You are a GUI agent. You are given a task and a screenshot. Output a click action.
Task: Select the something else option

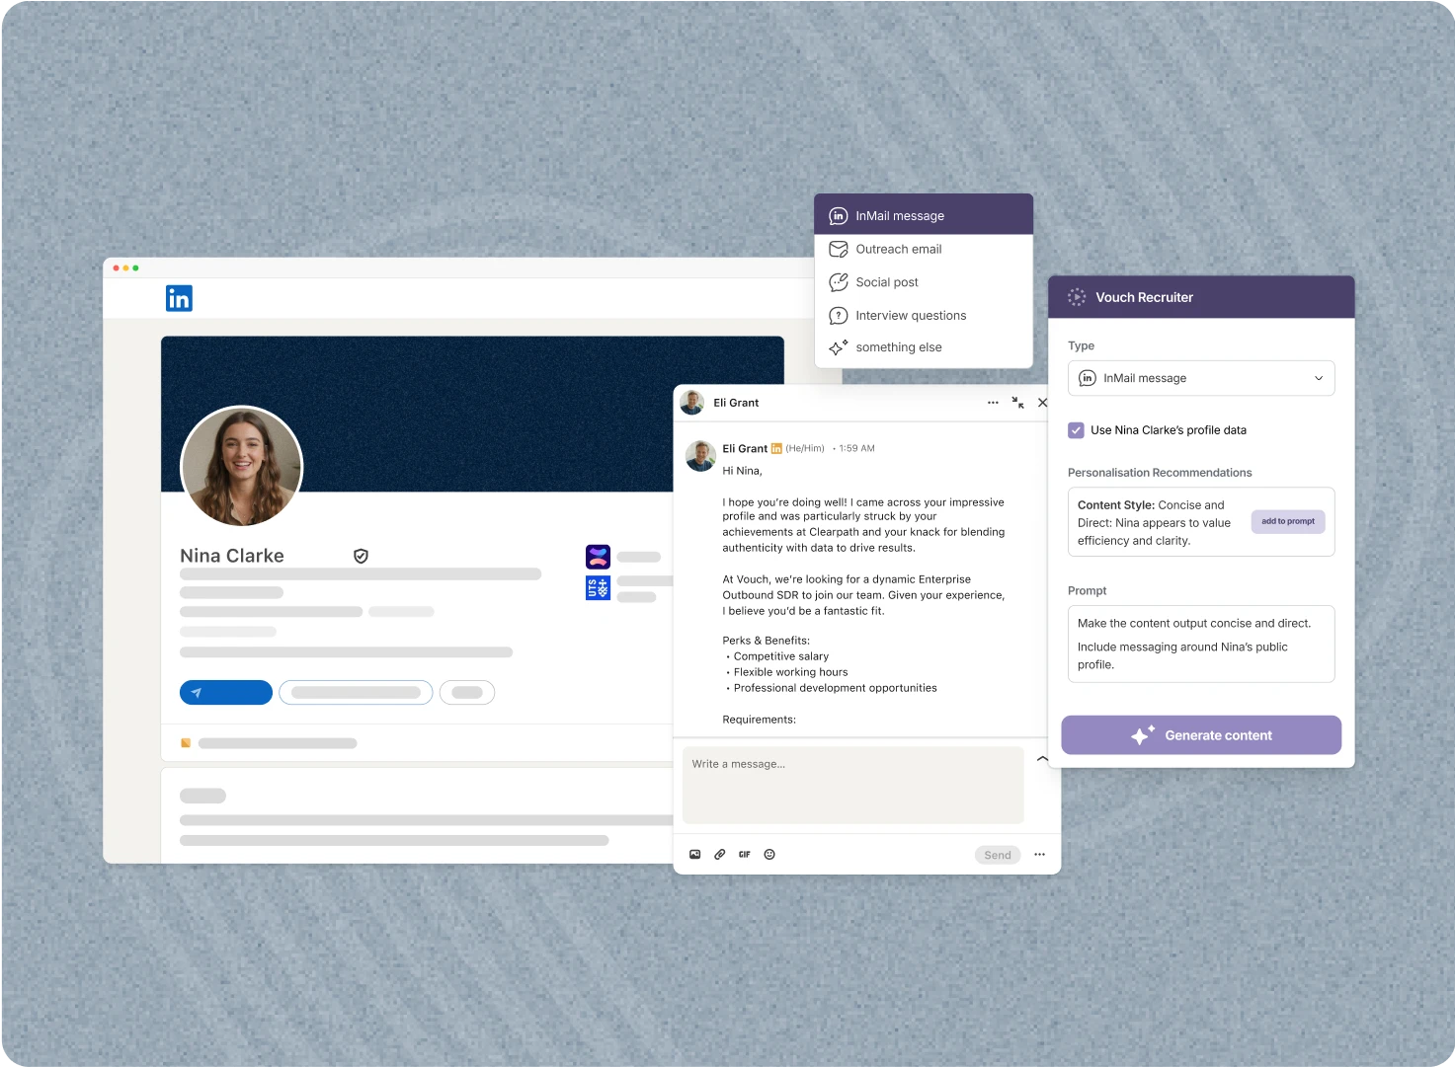pos(924,347)
